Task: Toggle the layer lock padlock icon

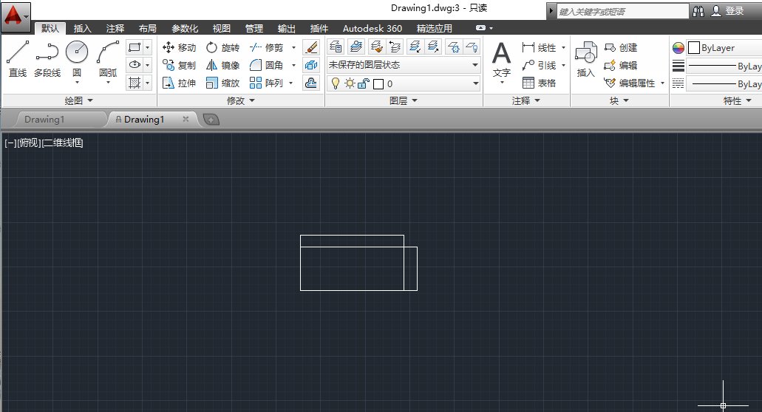Action: pyautogui.click(x=363, y=83)
